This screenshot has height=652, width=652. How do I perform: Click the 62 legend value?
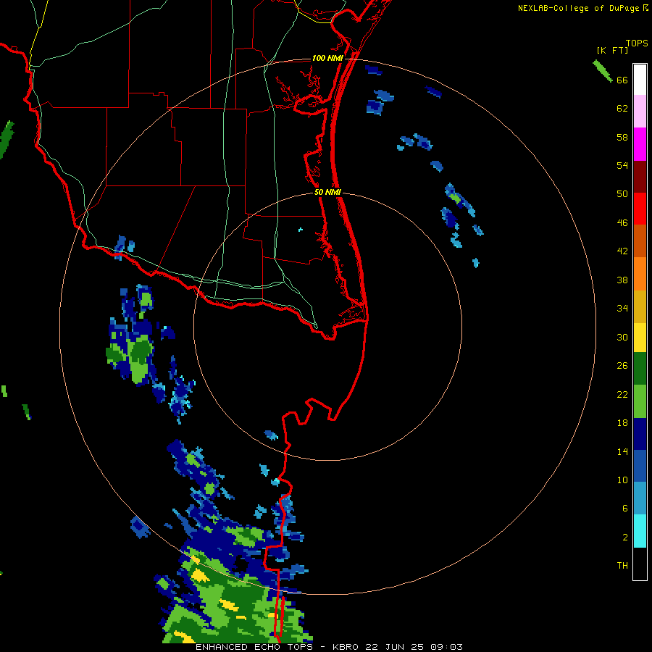(622, 109)
